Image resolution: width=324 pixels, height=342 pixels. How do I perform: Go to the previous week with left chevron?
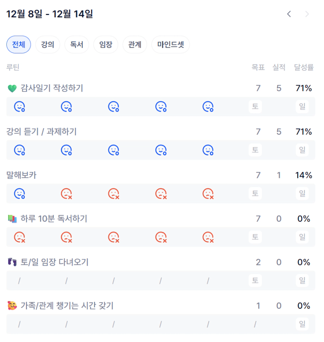tap(289, 14)
